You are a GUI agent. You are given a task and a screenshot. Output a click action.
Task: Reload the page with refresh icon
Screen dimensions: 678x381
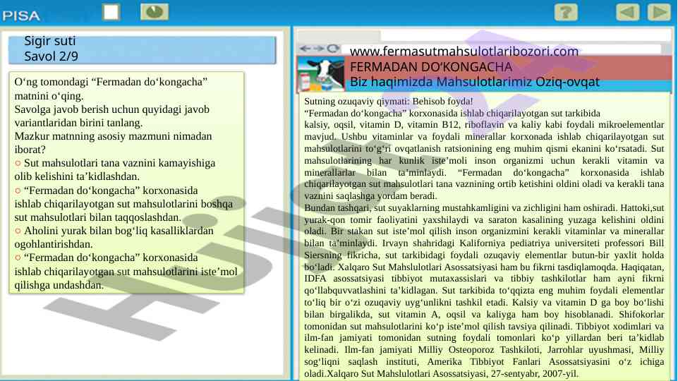332,49
